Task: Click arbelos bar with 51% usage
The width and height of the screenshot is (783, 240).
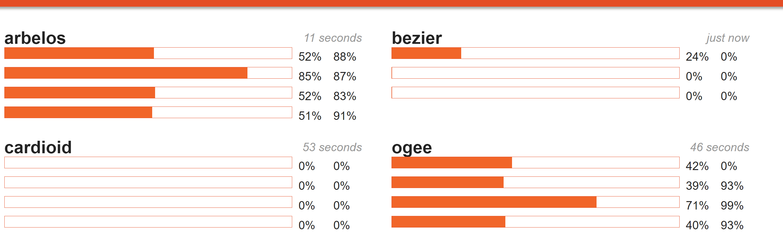Action: pyautogui.click(x=148, y=112)
